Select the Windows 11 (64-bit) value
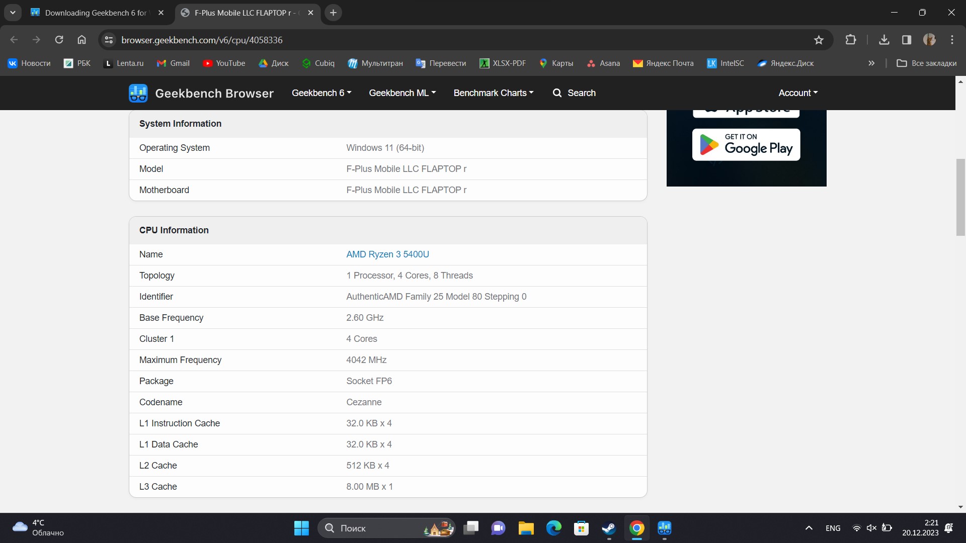966x543 pixels. (x=385, y=148)
